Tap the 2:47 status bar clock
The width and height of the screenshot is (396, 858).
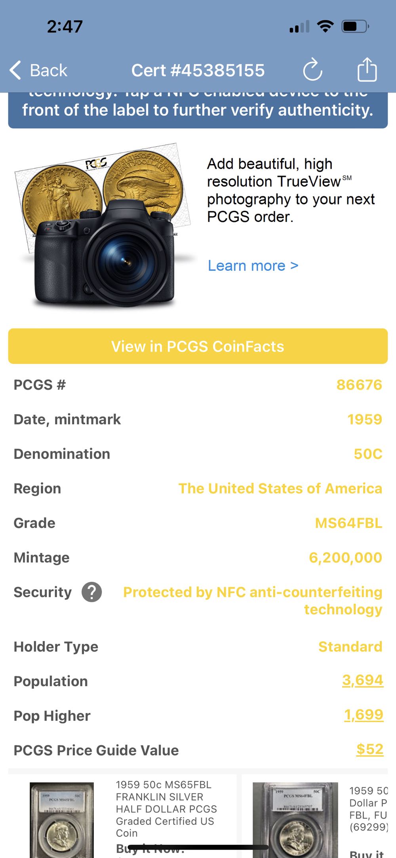(65, 27)
